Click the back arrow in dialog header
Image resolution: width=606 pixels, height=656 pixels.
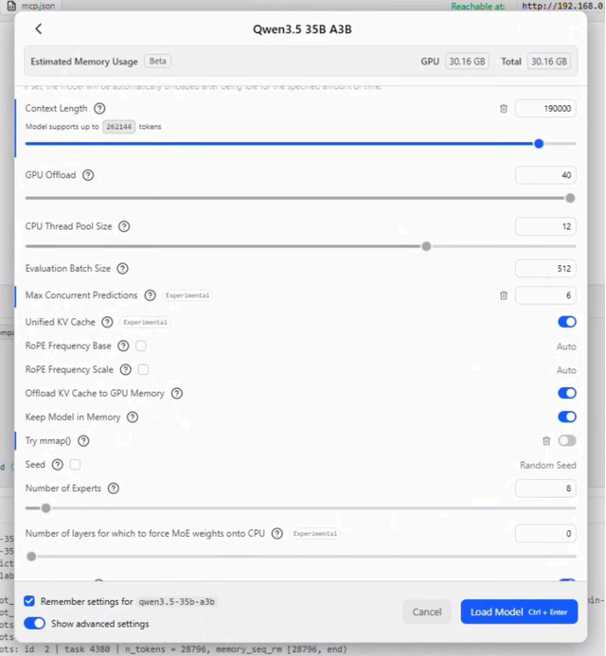pyautogui.click(x=39, y=28)
